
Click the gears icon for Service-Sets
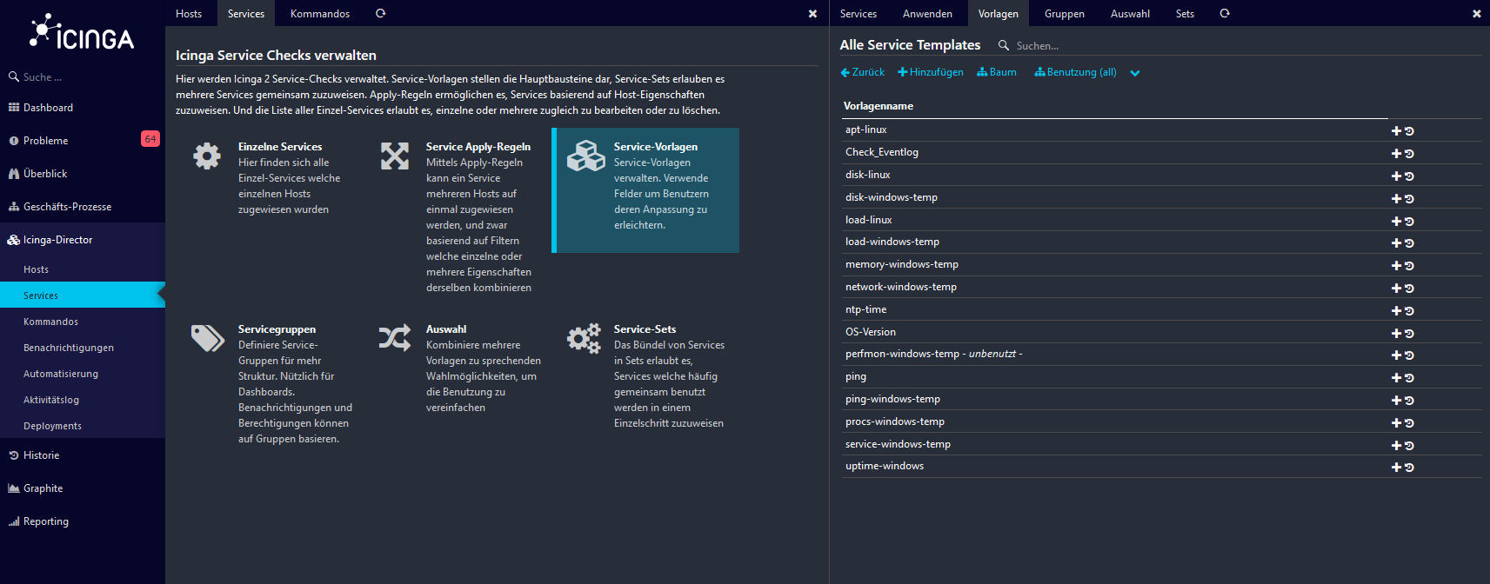(585, 338)
